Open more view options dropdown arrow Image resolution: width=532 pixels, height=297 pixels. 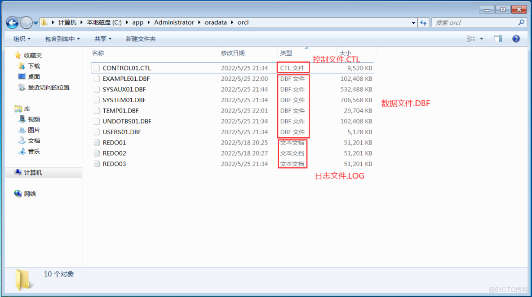click(x=481, y=39)
